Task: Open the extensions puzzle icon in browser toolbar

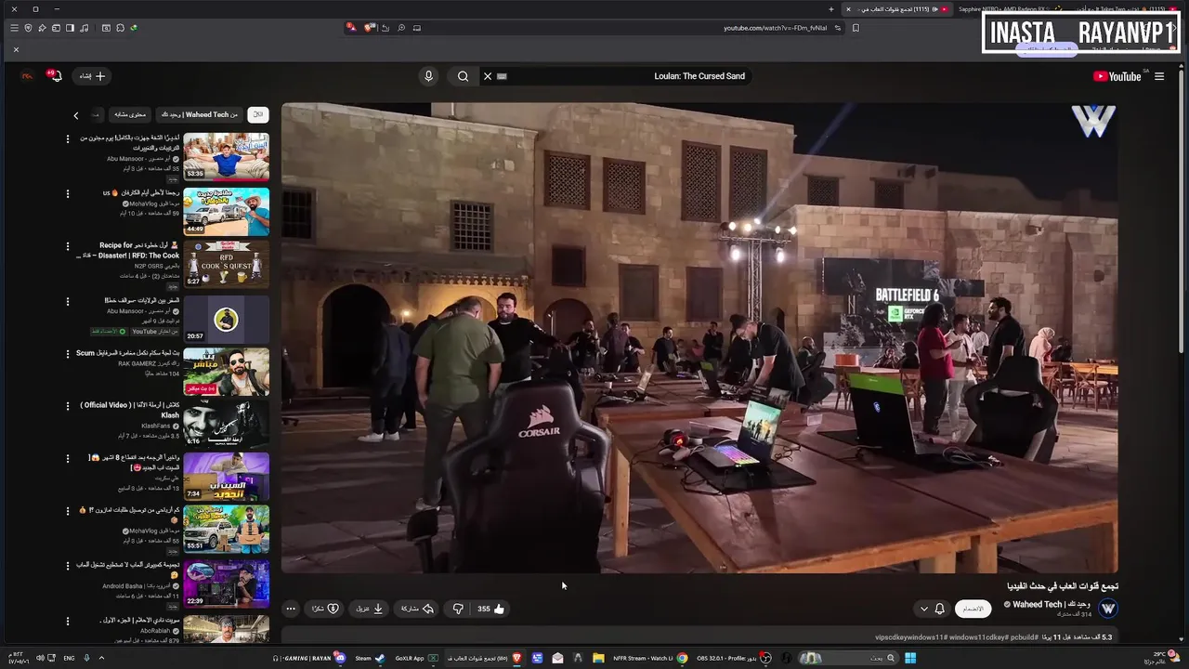Action: pos(120,28)
